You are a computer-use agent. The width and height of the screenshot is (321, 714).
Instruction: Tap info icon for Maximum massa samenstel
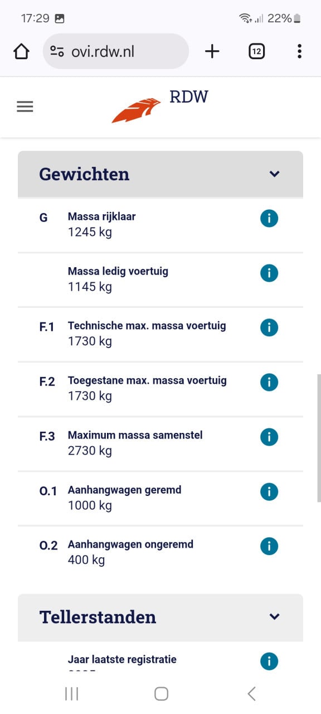[x=269, y=437]
